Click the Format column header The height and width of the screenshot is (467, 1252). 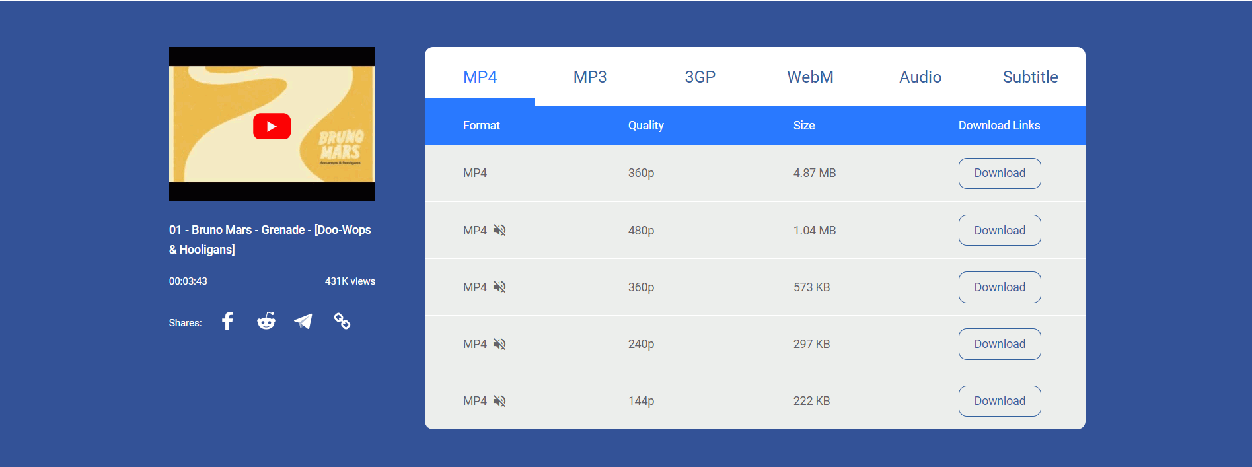pyautogui.click(x=482, y=126)
